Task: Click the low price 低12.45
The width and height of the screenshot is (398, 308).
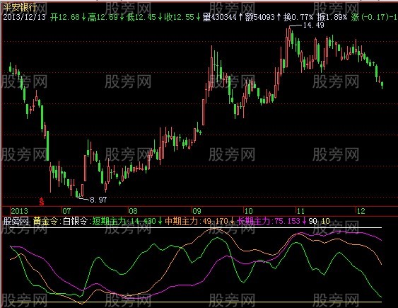Action: point(141,17)
